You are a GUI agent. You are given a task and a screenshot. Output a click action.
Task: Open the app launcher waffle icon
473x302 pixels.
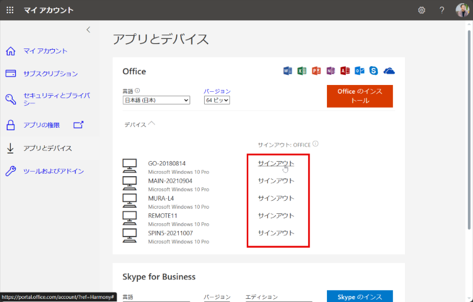click(10, 10)
